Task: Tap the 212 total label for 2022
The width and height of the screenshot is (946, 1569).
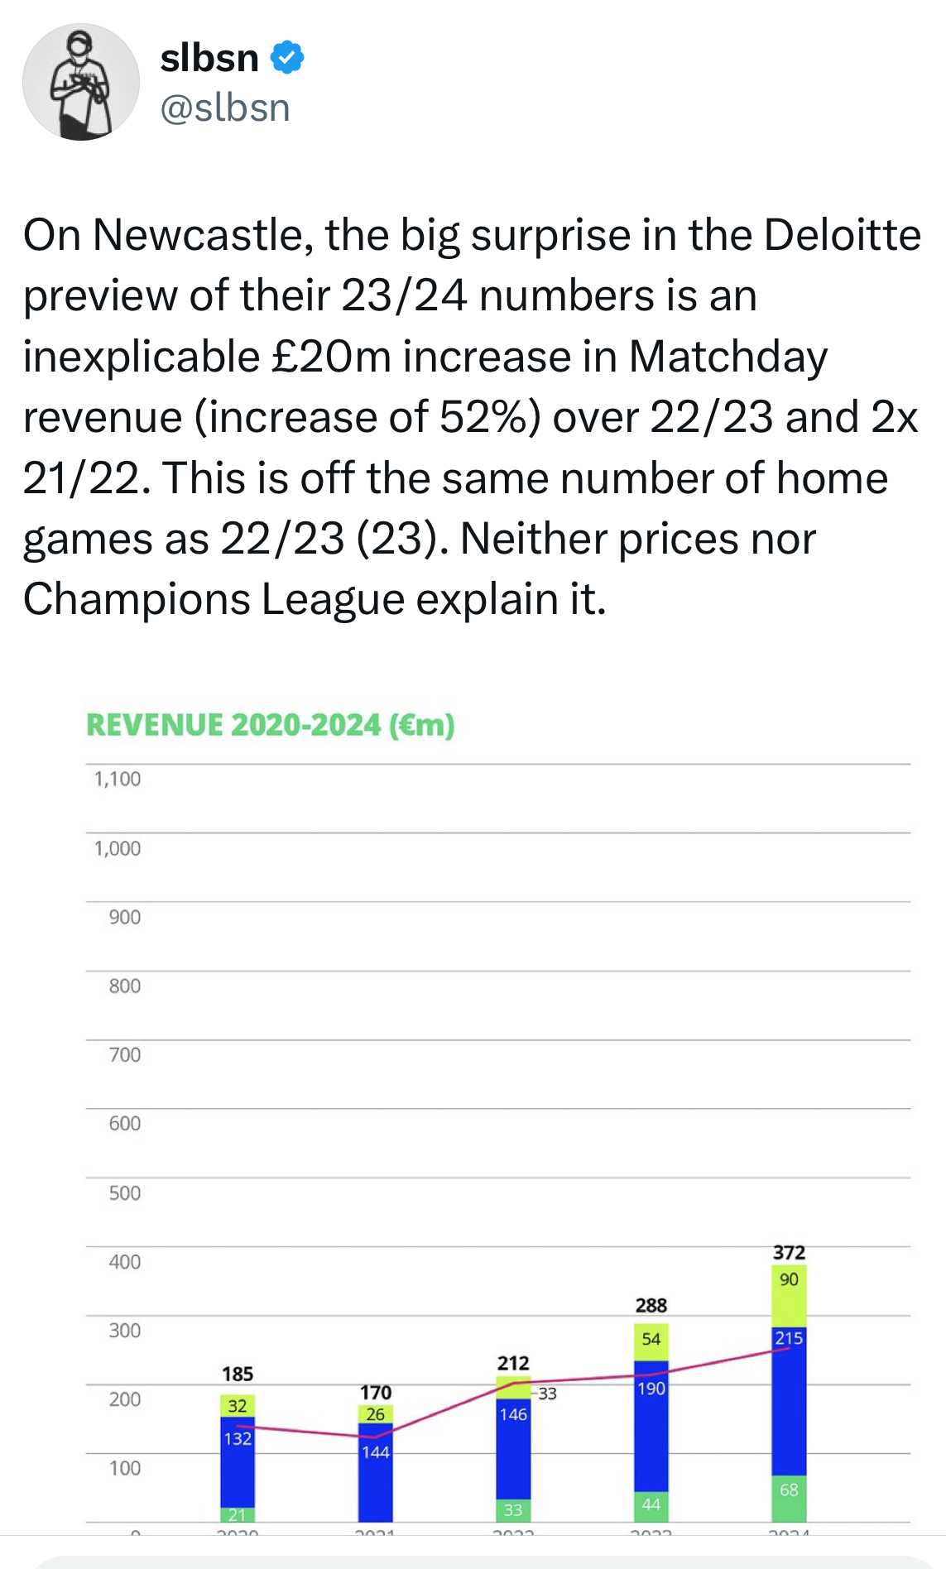Action: 513,1363
